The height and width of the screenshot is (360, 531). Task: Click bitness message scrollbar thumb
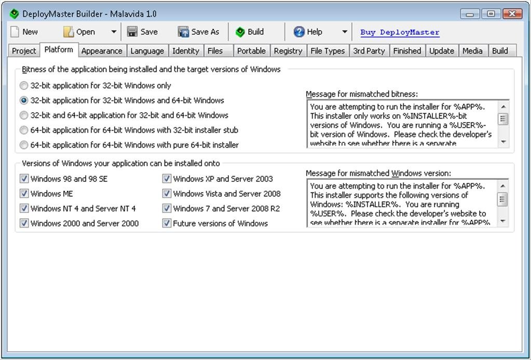pos(503,119)
